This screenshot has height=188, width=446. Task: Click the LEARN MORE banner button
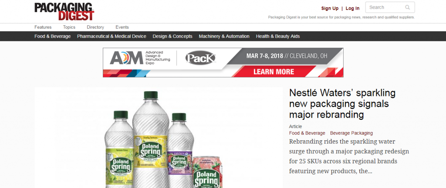(274, 72)
